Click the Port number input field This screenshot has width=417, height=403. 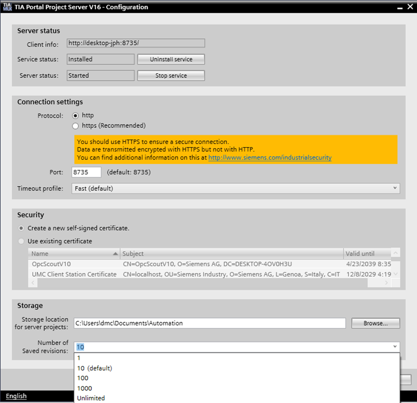coord(86,172)
